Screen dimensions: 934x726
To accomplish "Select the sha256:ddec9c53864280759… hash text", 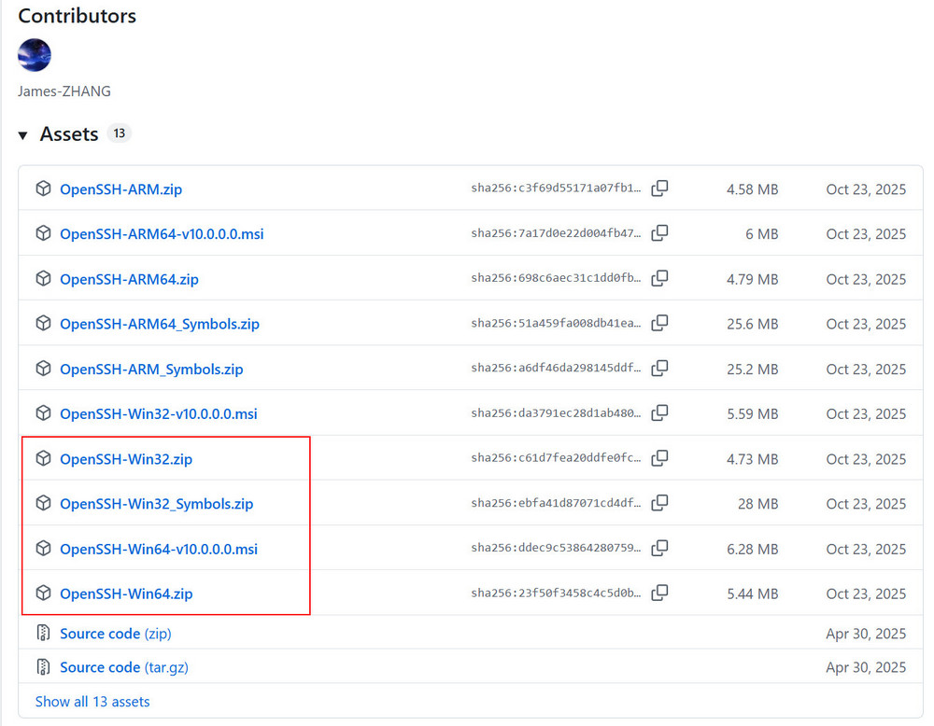I will [556, 548].
